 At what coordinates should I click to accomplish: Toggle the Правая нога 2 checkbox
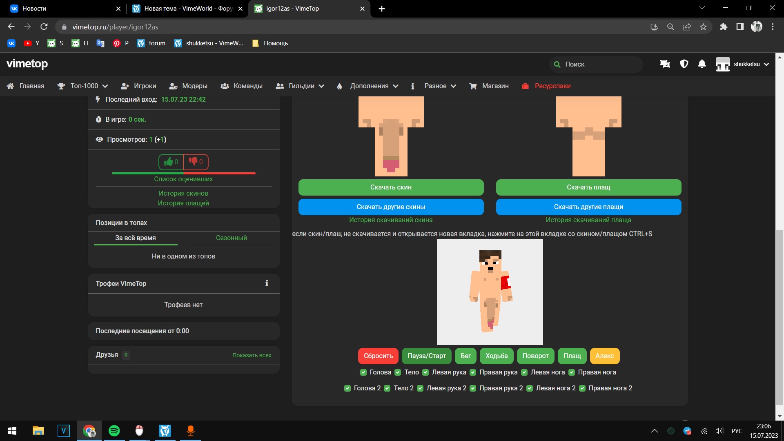coord(582,388)
